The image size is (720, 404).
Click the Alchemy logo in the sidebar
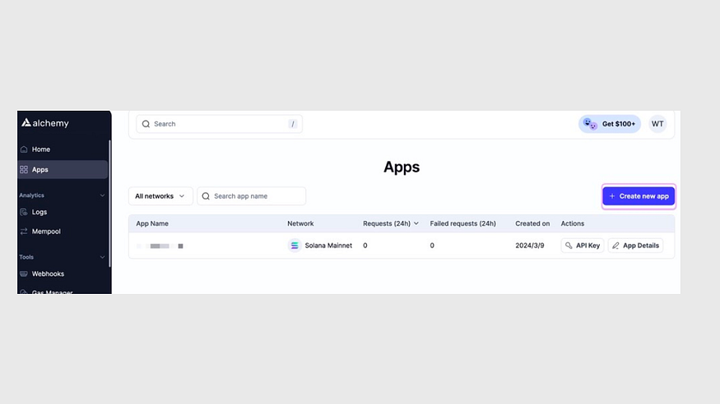pyautogui.click(x=45, y=122)
